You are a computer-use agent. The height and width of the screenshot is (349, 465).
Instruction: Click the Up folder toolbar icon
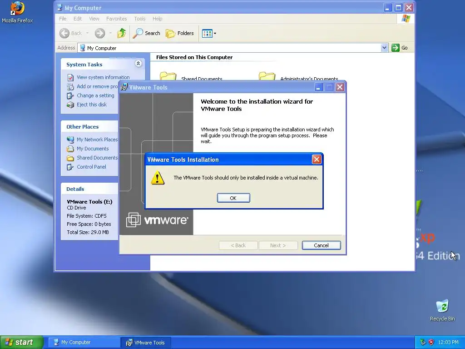(122, 33)
